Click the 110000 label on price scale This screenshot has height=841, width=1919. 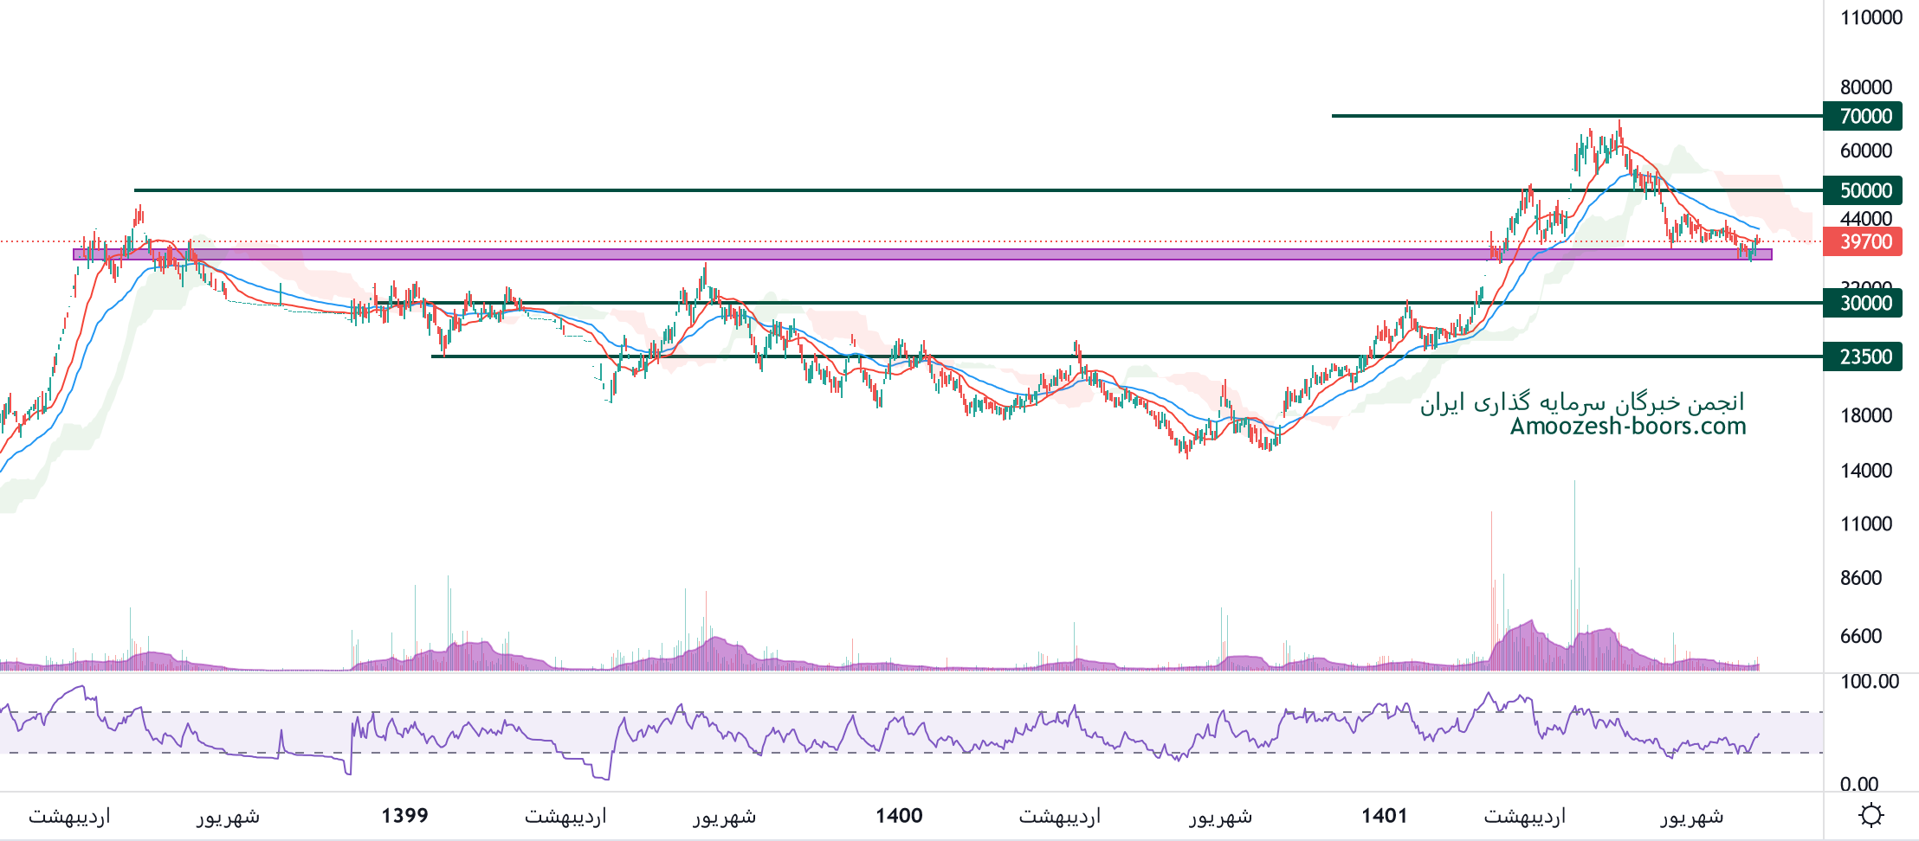click(1871, 17)
